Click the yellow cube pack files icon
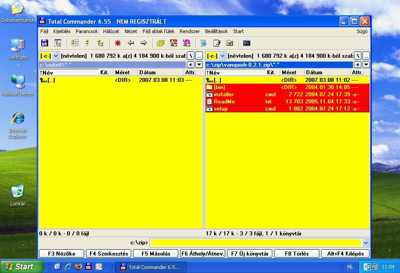The width and height of the screenshot is (400, 273). point(161,43)
